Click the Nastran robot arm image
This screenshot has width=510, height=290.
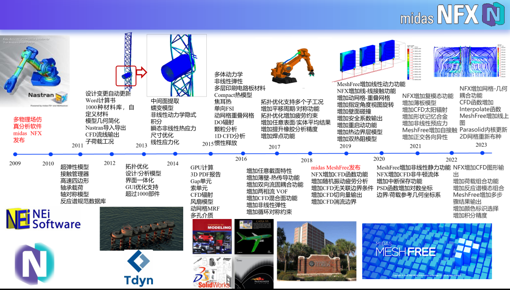(x=34, y=71)
